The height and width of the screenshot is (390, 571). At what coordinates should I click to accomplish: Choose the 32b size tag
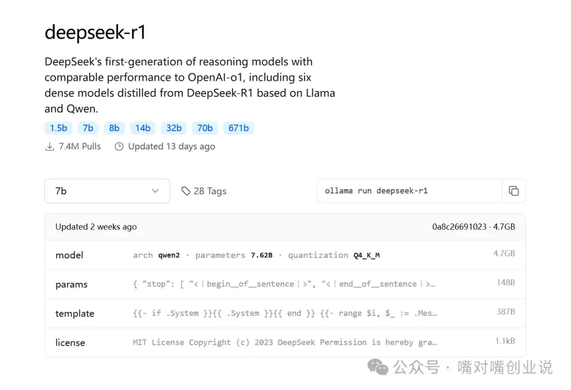tap(174, 128)
